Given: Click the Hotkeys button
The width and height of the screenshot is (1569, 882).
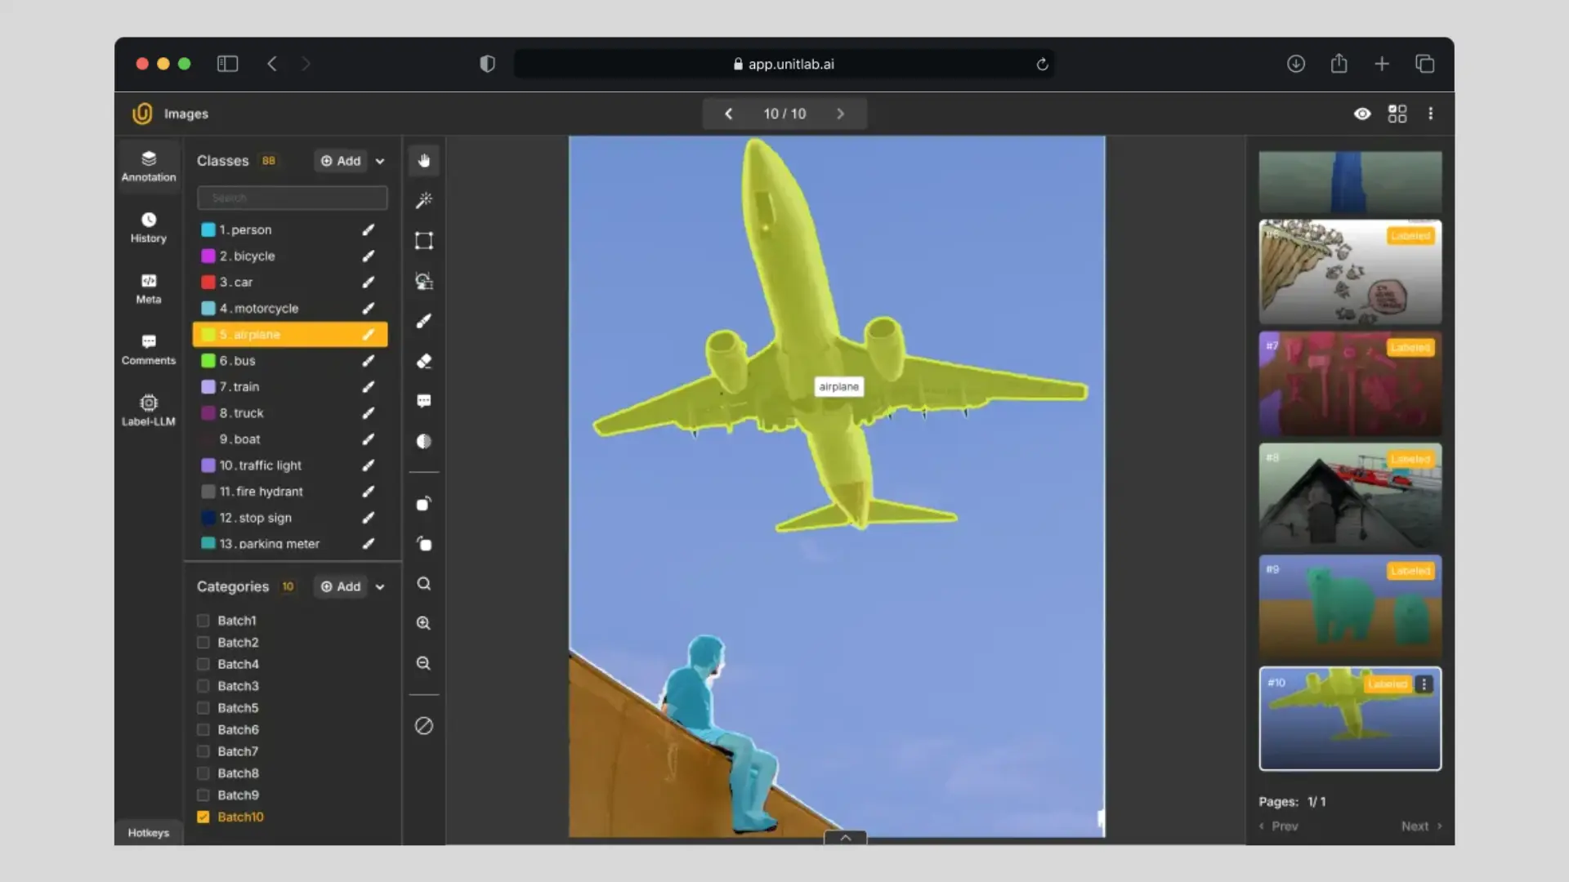Looking at the screenshot, I should (148, 832).
